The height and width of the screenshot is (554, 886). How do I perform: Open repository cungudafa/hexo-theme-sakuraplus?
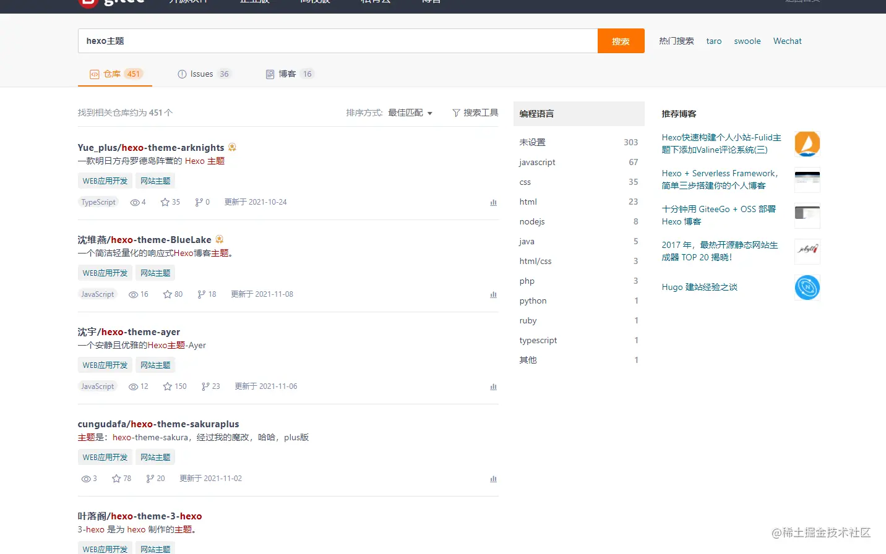tap(158, 424)
